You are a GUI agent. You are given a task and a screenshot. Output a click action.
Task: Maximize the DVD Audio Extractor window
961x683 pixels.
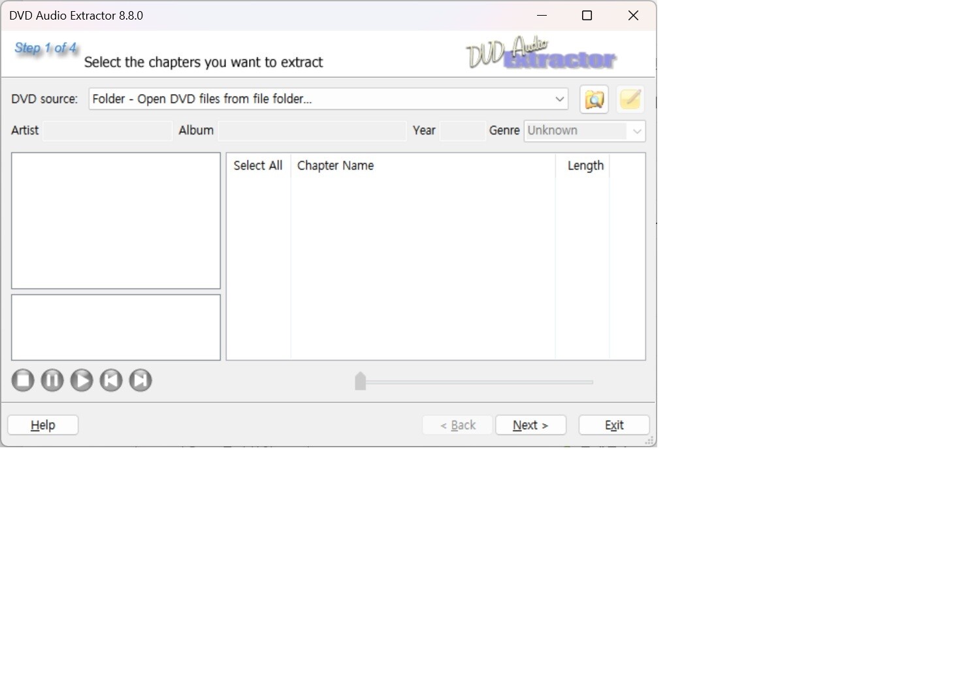587,16
